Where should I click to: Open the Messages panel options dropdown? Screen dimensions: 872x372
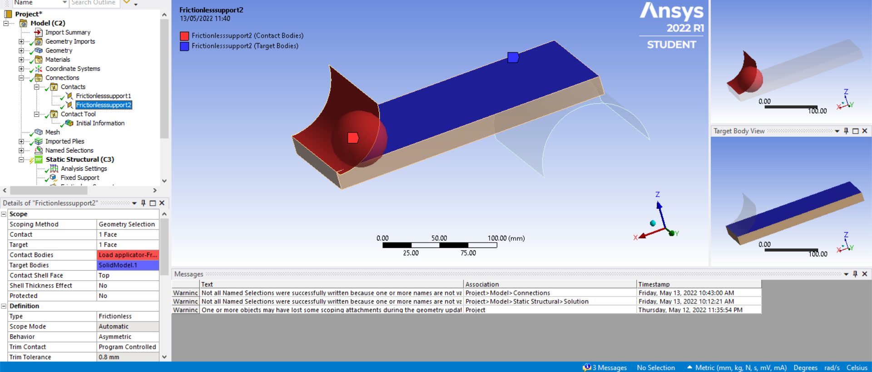(x=846, y=274)
